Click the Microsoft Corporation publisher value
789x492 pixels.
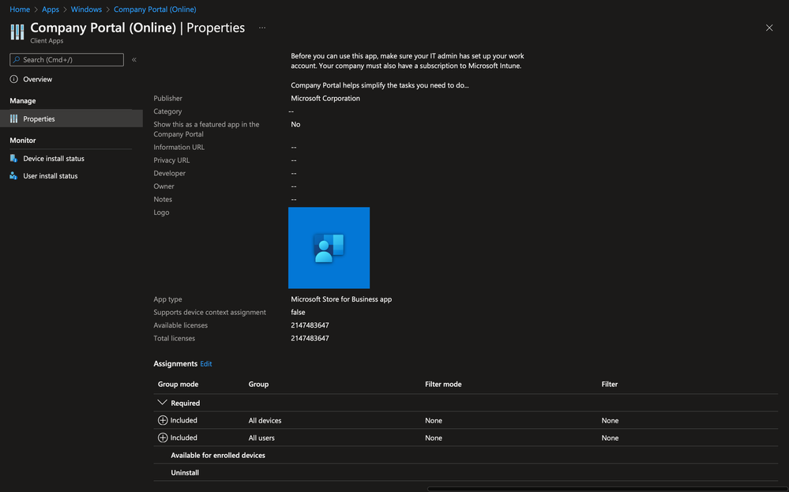coord(325,98)
